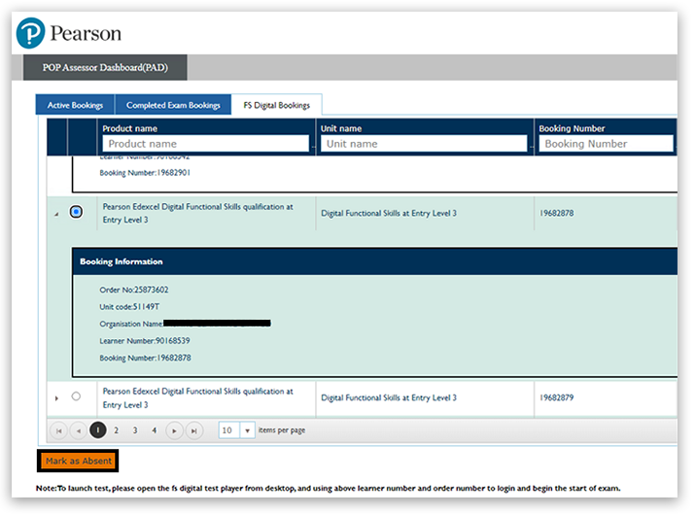Click the Pearson logo icon

[x=31, y=33]
